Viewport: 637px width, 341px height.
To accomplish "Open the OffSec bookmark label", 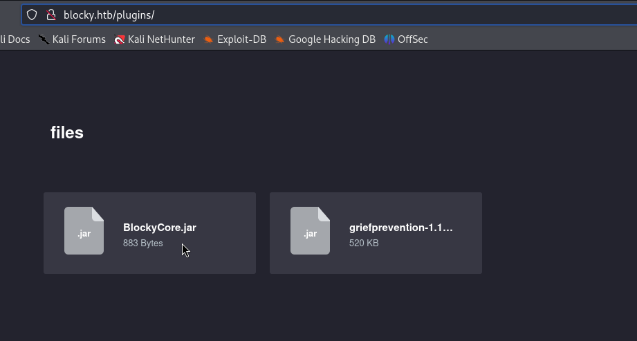I will pyautogui.click(x=412, y=39).
